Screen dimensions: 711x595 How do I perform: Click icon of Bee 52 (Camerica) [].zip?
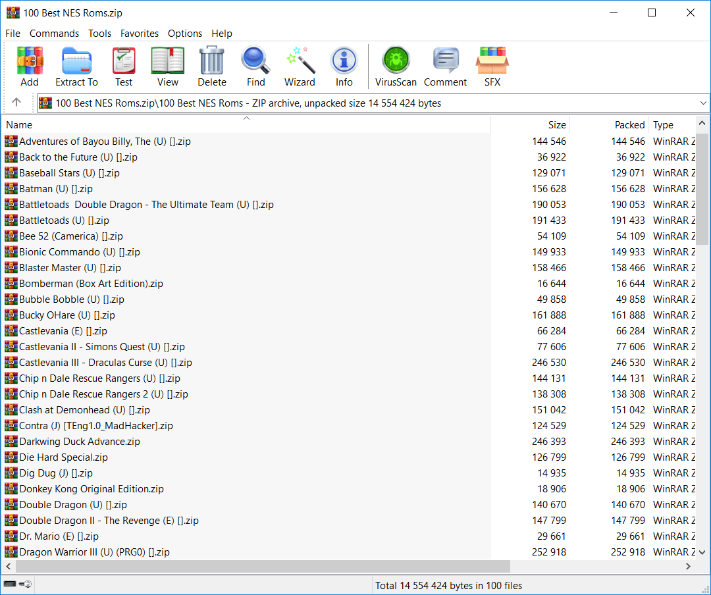pyautogui.click(x=11, y=236)
